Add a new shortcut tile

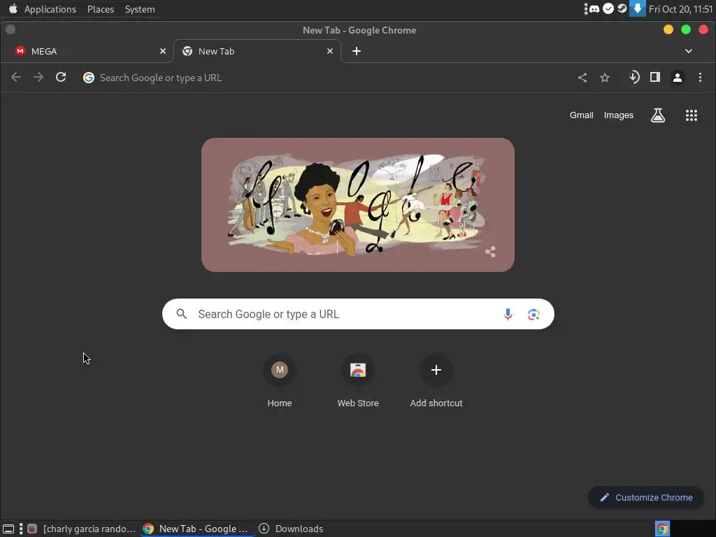(436, 381)
